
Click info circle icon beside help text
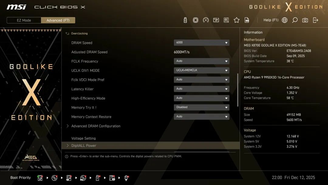[67, 156]
